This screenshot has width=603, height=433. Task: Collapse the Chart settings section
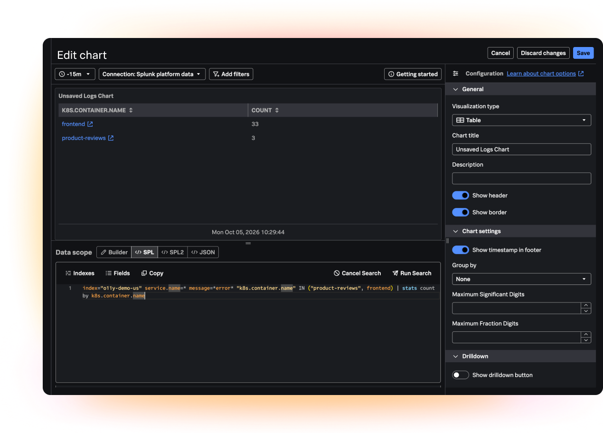click(x=520, y=231)
